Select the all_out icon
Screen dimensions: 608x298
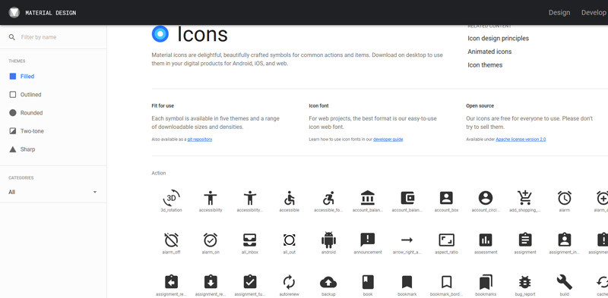pos(290,240)
